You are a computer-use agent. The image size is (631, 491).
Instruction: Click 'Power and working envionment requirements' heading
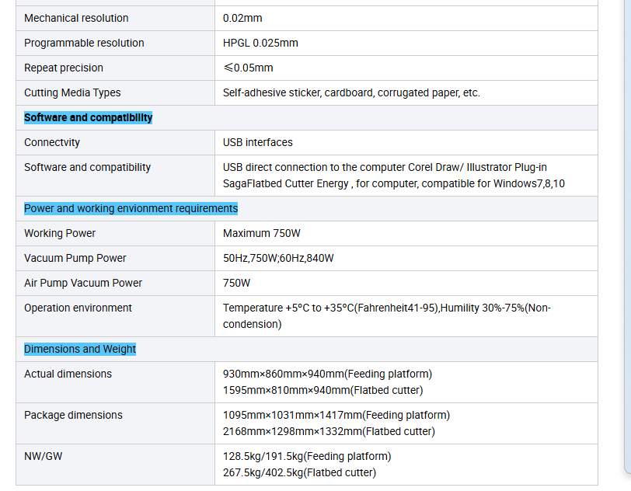131,208
